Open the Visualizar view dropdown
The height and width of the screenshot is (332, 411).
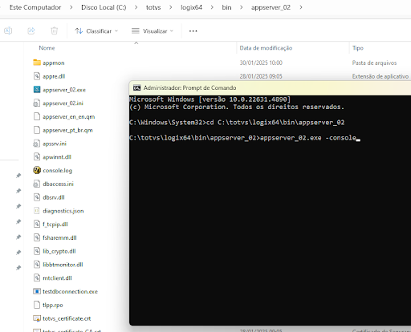click(x=153, y=31)
